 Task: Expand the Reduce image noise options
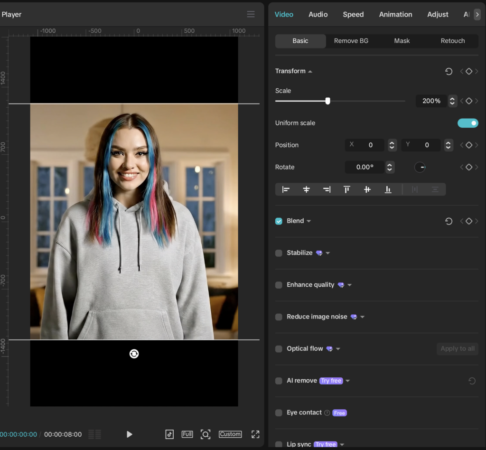coord(363,317)
